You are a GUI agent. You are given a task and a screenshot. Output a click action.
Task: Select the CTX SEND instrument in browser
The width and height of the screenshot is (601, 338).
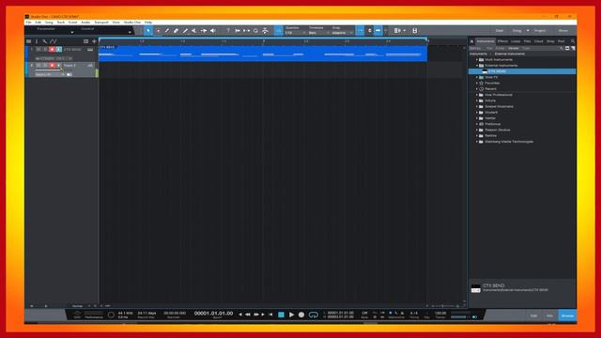[x=522, y=71]
